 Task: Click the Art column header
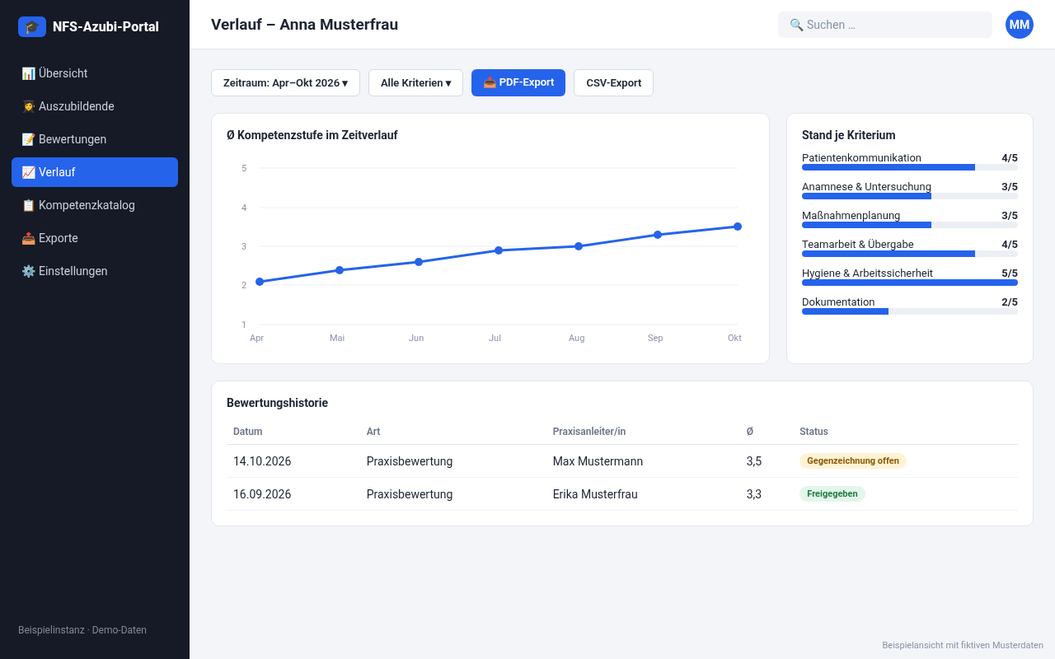click(x=373, y=432)
